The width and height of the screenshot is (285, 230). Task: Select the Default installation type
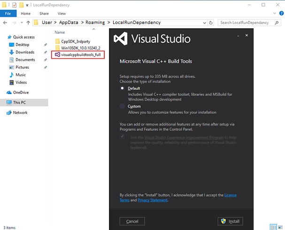(x=123, y=88)
